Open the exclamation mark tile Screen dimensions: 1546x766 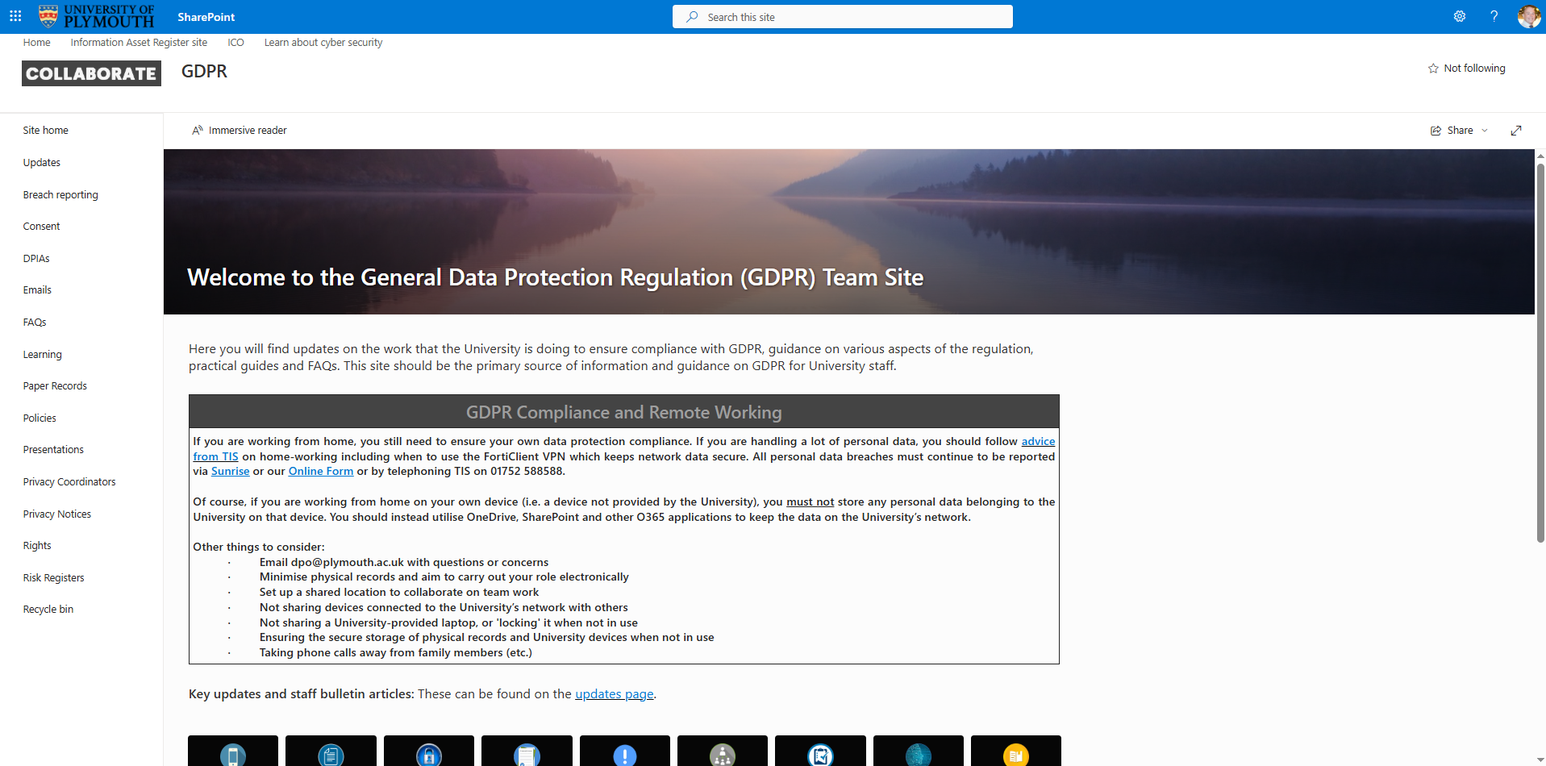pyautogui.click(x=625, y=751)
